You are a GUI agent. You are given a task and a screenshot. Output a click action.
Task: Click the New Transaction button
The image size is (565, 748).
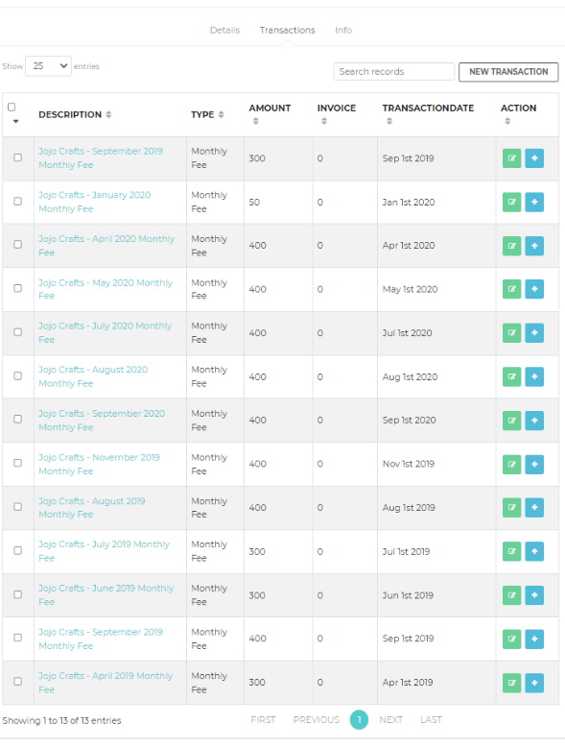coord(508,72)
